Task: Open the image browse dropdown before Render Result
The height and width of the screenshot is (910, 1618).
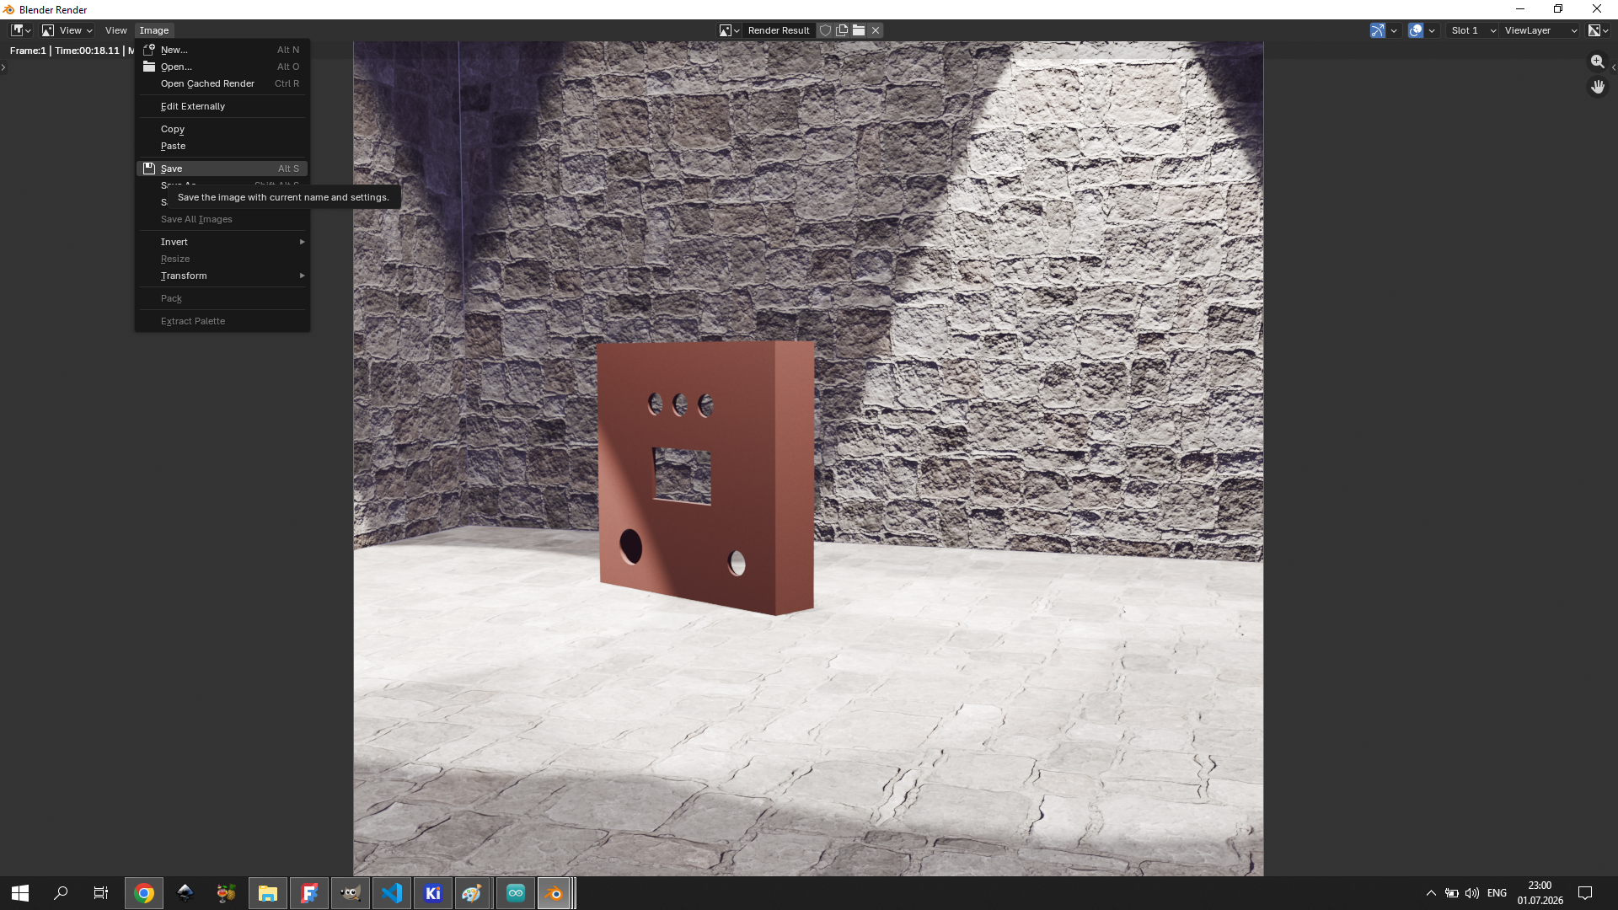Action: tap(729, 30)
